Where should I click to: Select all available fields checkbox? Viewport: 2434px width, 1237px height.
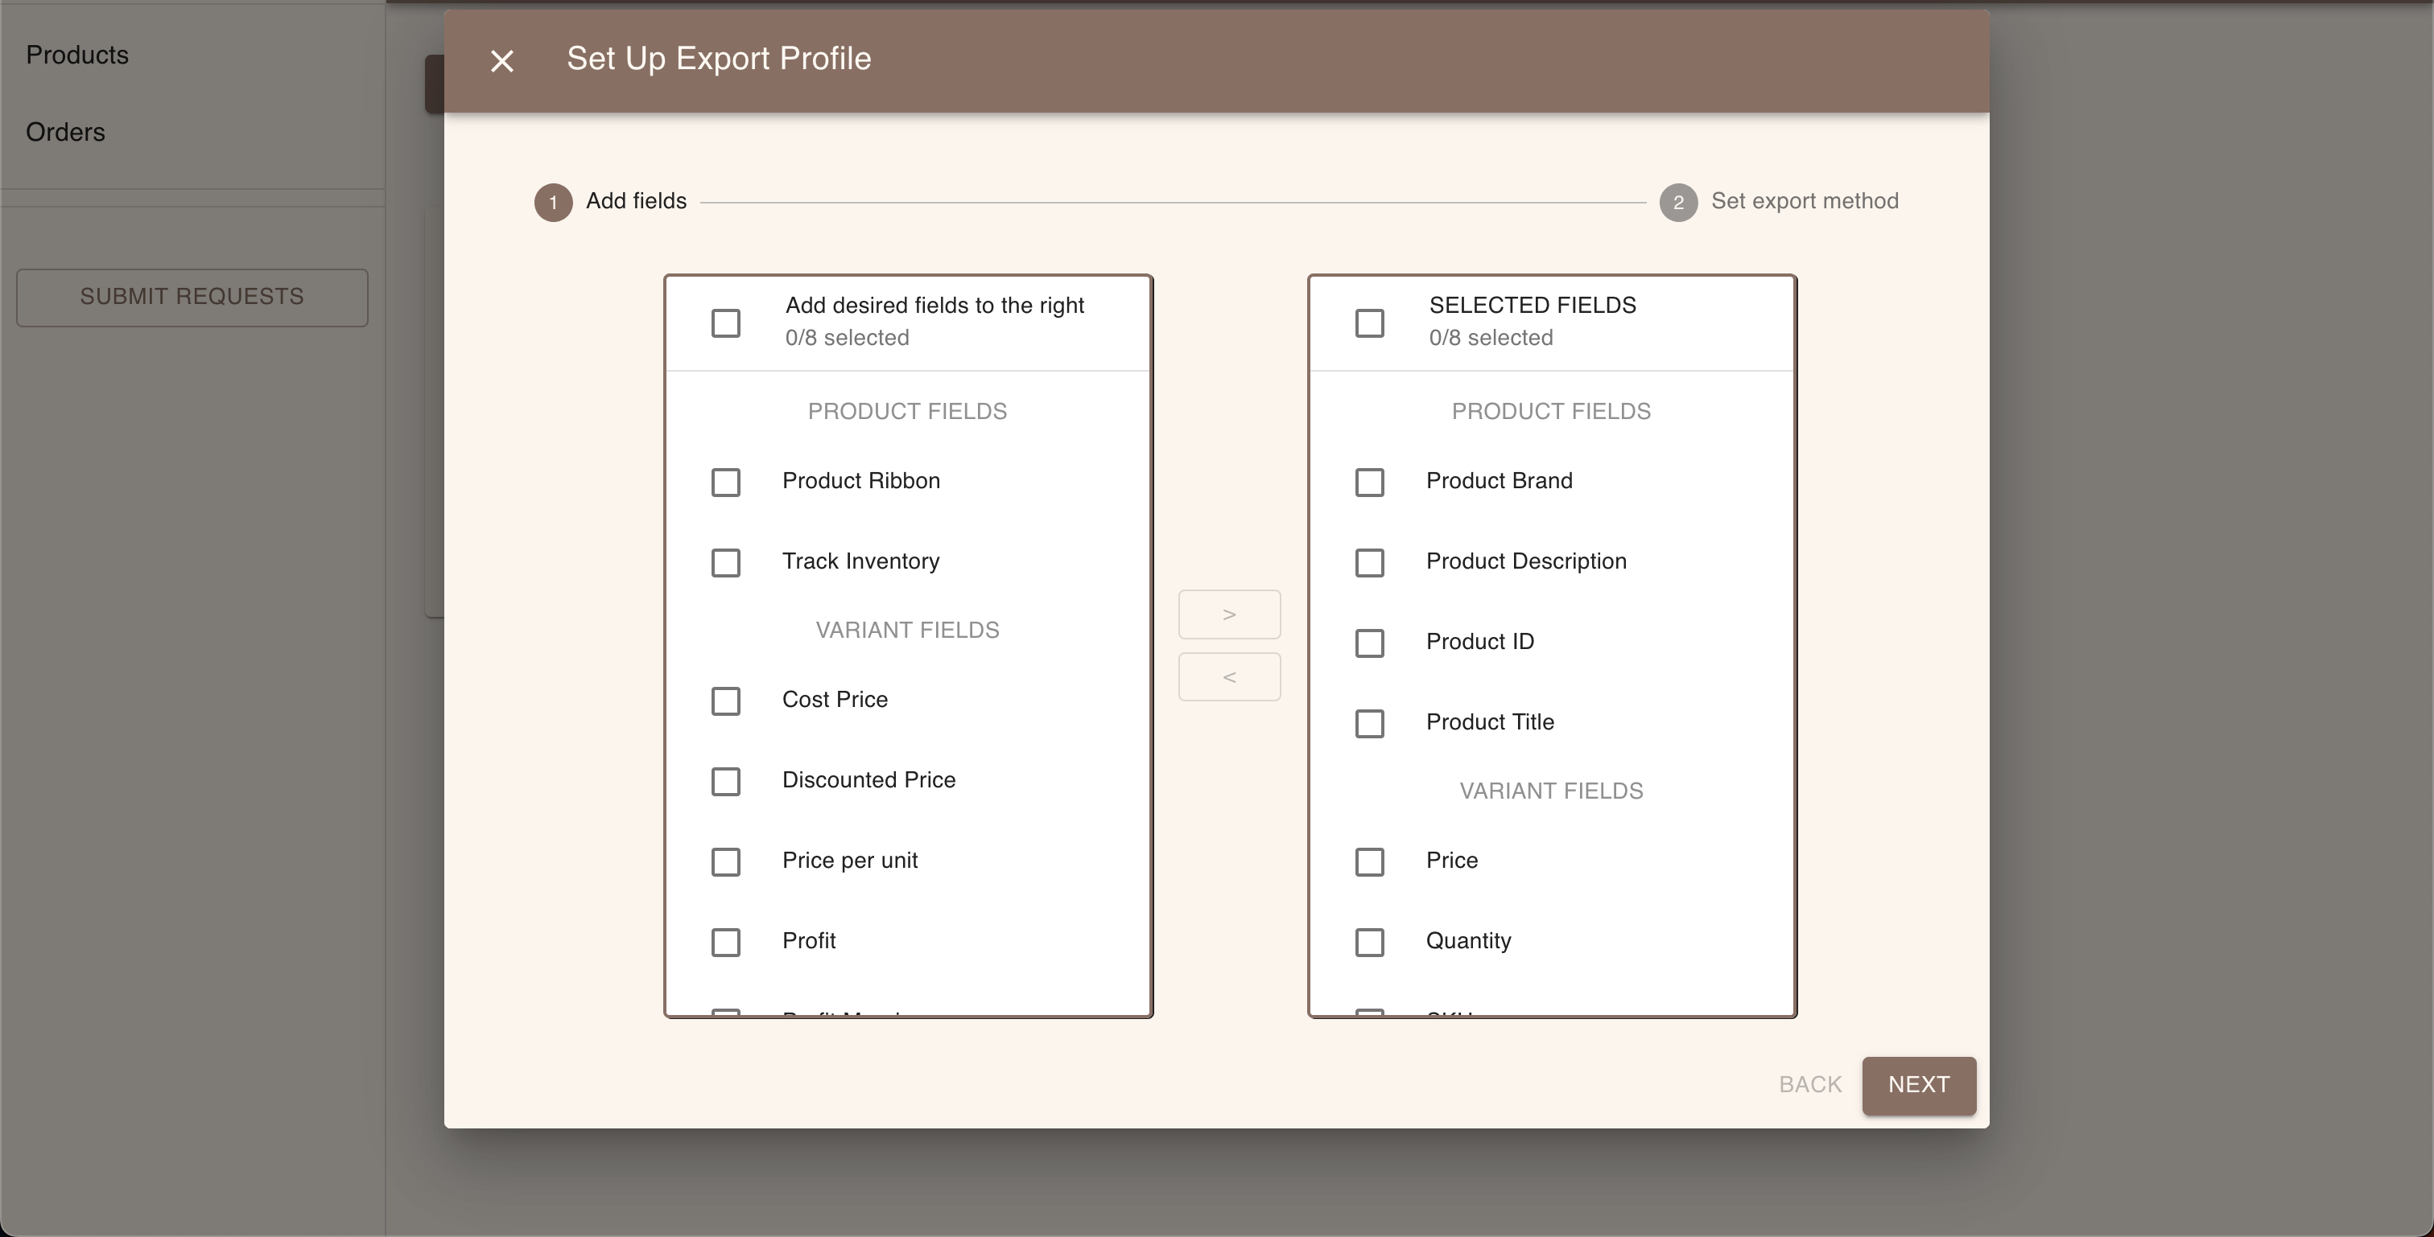726,323
